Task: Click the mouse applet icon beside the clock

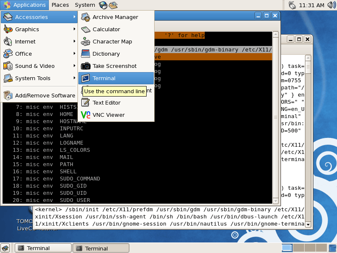Action: (x=292, y=5)
